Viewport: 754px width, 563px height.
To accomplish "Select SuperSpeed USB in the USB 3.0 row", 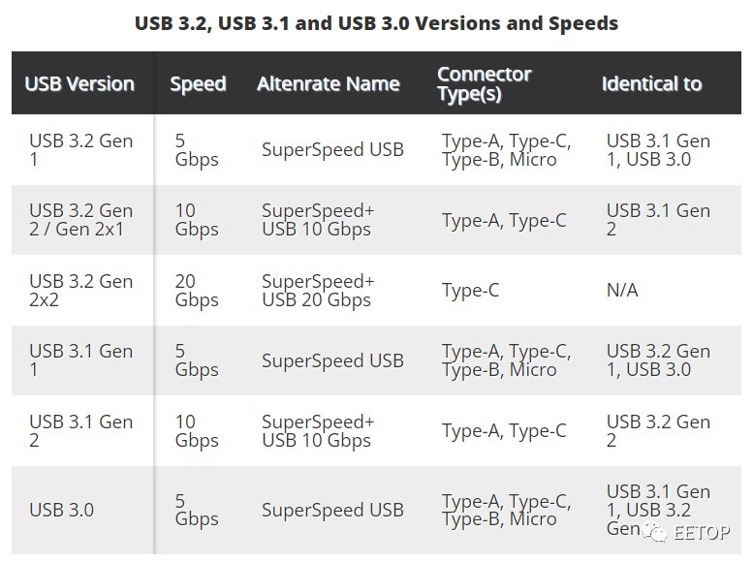I will [332, 510].
